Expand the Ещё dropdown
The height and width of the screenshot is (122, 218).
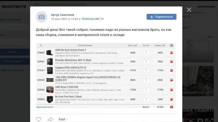(x=63, y=119)
